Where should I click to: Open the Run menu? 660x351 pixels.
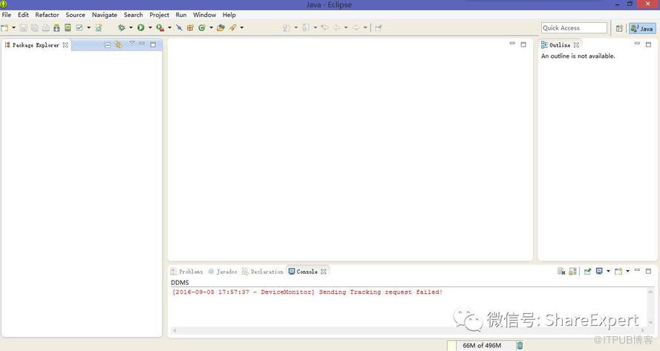click(x=181, y=15)
